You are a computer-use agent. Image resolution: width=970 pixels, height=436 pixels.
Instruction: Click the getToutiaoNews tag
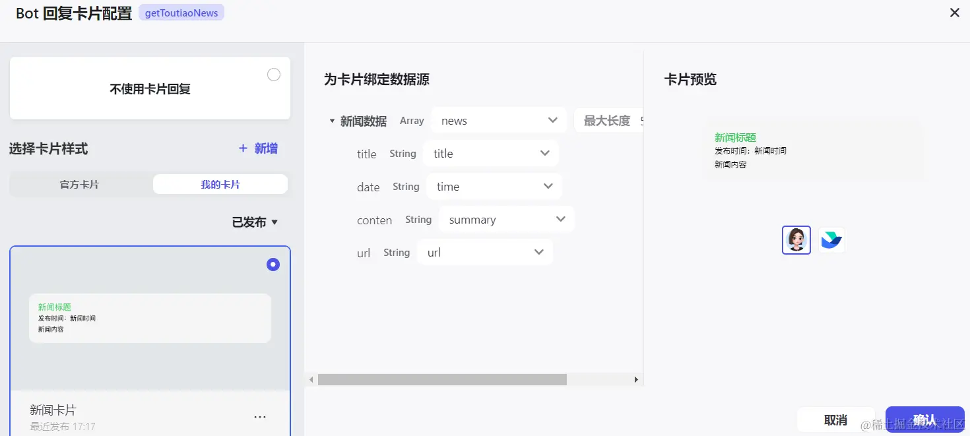(181, 13)
